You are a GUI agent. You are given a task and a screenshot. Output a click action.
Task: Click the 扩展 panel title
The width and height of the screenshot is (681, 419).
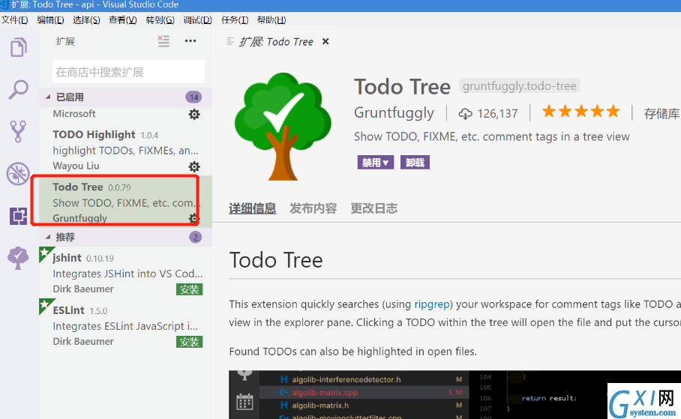click(65, 41)
